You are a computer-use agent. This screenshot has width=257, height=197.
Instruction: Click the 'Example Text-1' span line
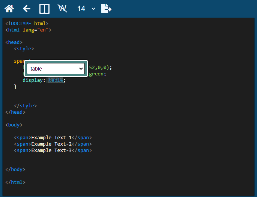point(53,137)
